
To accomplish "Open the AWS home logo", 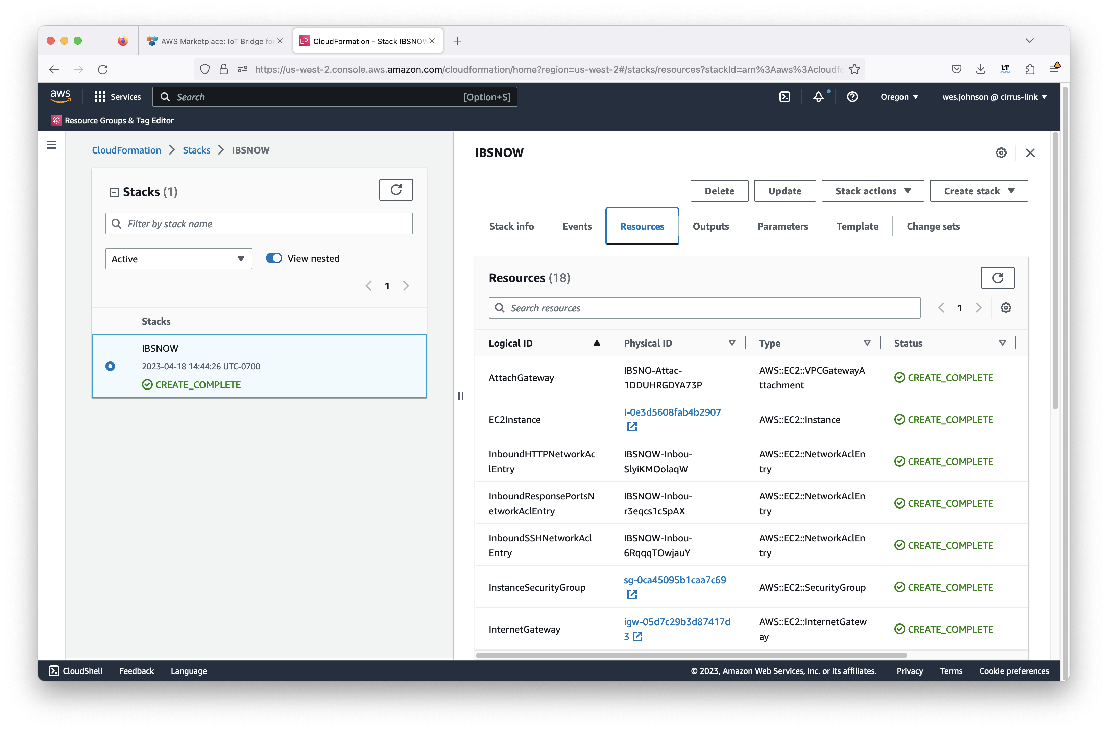I will pyautogui.click(x=61, y=96).
